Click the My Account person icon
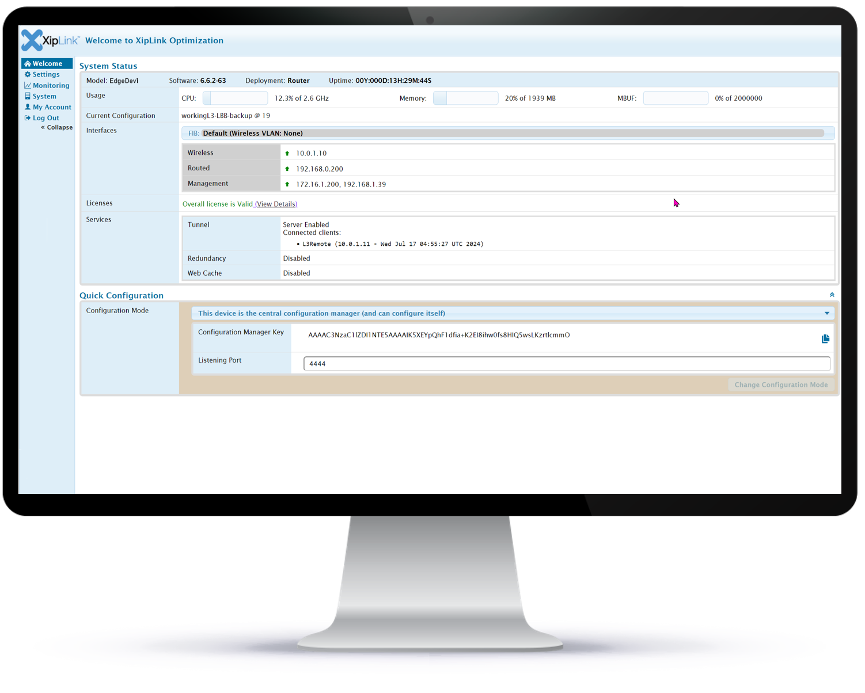Viewport: 865px width, 693px height. point(27,107)
